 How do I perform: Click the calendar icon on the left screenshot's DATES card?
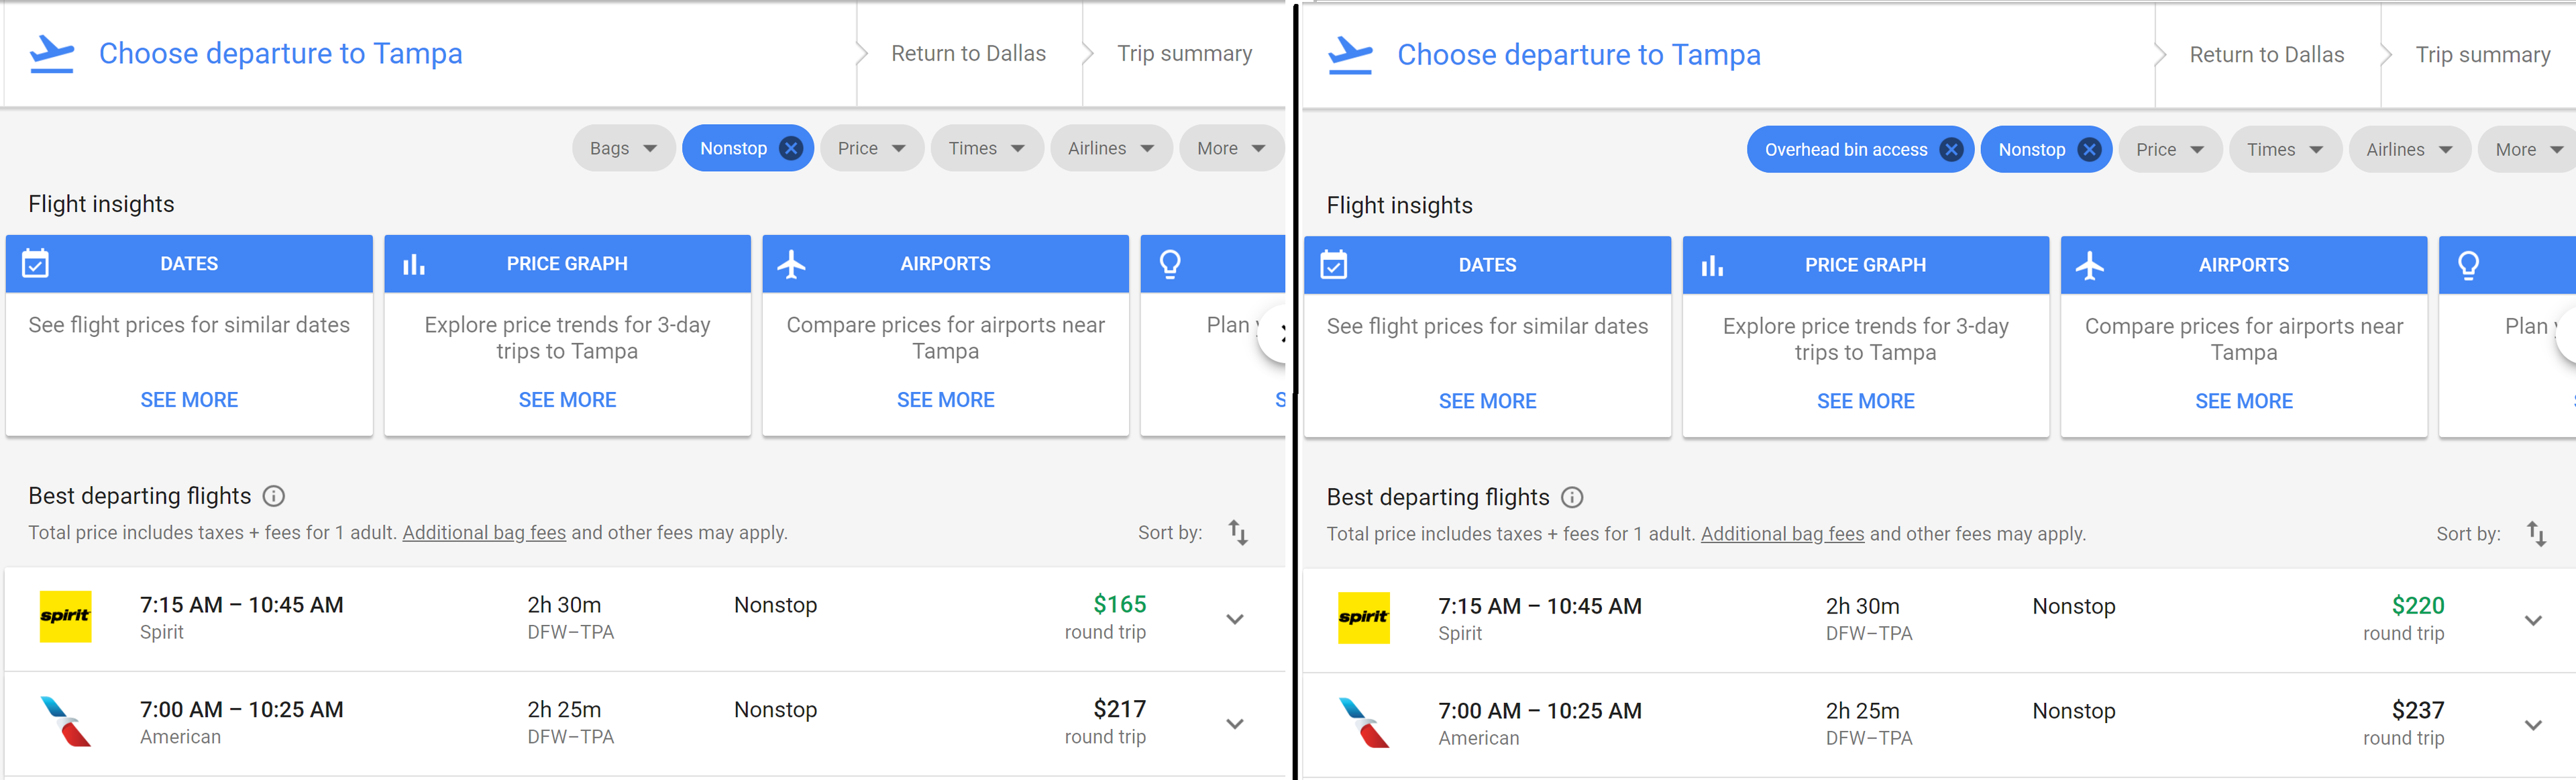(x=36, y=264)
